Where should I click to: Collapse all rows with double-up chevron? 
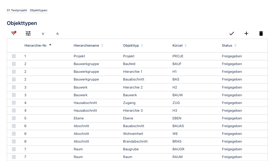(58, 34)
